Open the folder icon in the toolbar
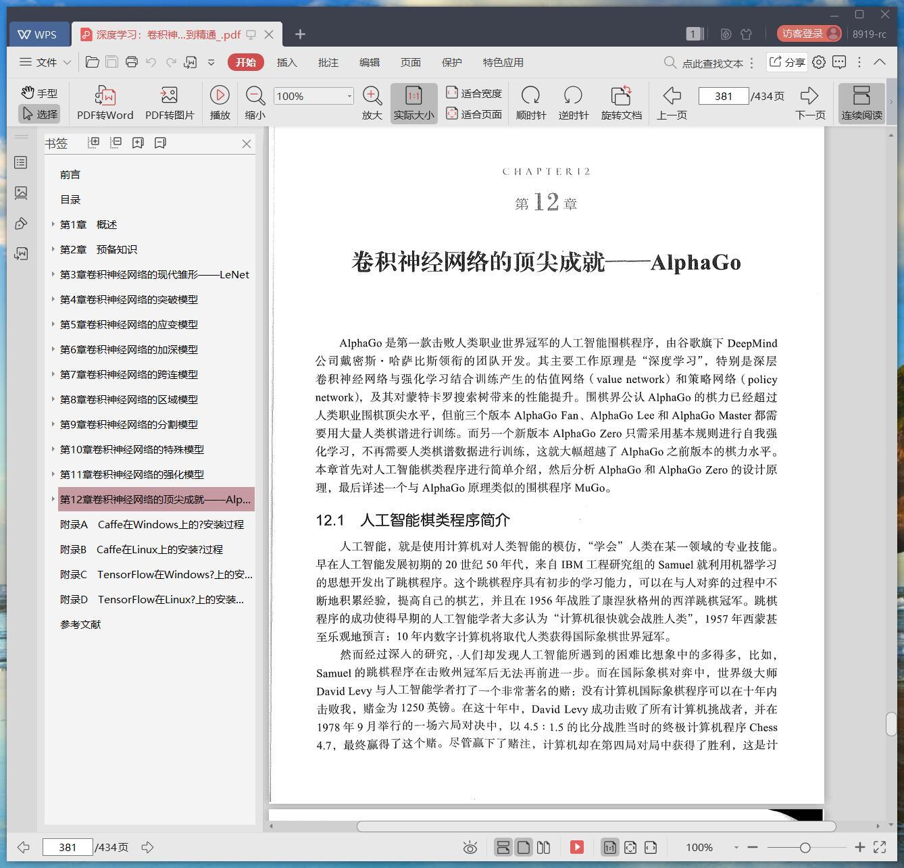The width and height of the screenshot is (904, 868). coord(93,62)
